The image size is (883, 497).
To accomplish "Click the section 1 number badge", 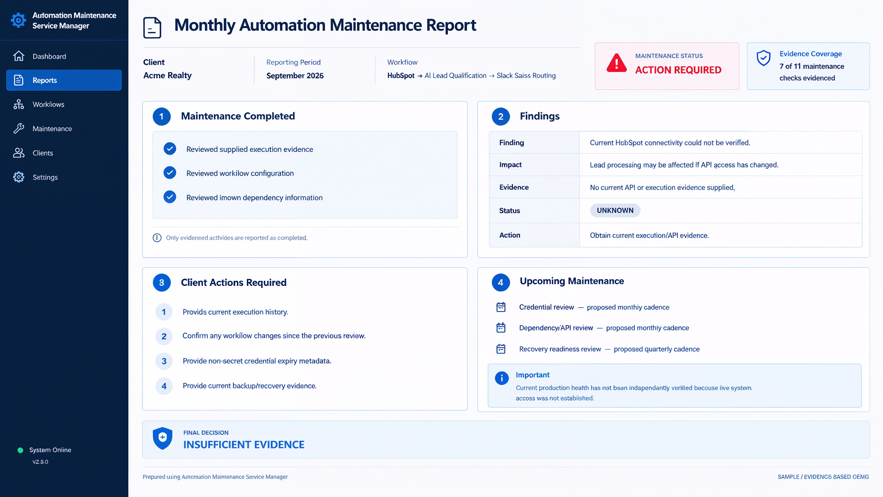I will [x=161, y=116].
